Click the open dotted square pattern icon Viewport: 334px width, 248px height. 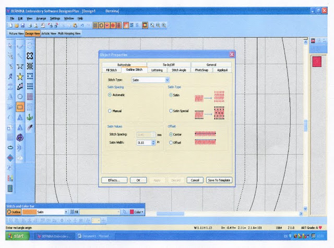[30, 77]
